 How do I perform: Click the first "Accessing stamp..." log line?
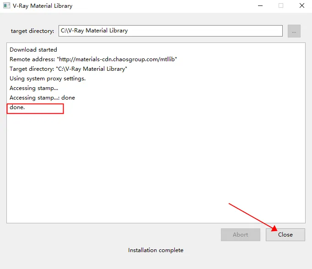[x=34, y=88]
